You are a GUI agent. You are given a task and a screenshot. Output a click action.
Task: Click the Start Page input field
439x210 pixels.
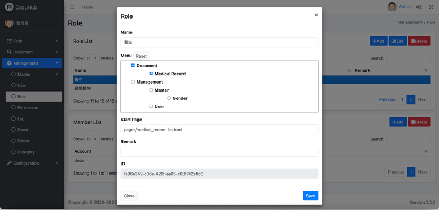click(x=219, y=129)
